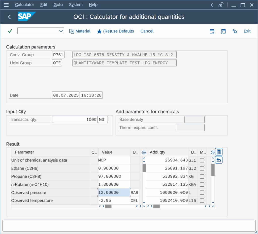Click the M3 unit field
Viewport: 258px width, 234px height.
103,119
